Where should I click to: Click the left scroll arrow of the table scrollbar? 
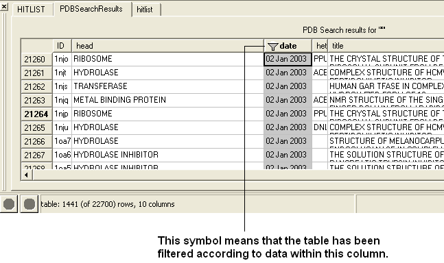click(x=27, y=175)
